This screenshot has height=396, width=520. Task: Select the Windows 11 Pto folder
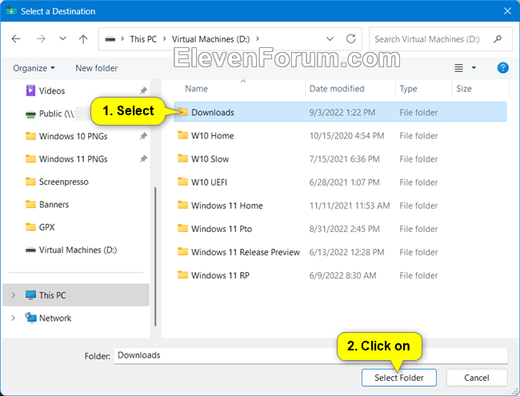pos(222,229)
